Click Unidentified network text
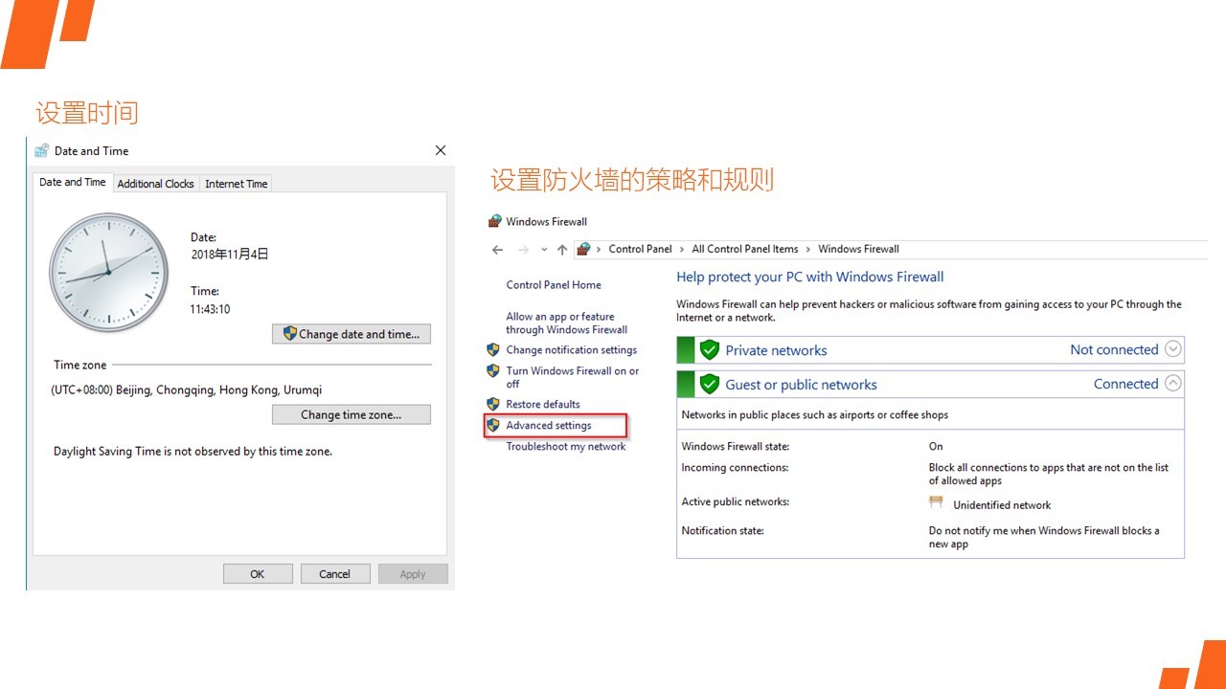This screenshot has width=1226, height=689. [x=1002, y=505]
